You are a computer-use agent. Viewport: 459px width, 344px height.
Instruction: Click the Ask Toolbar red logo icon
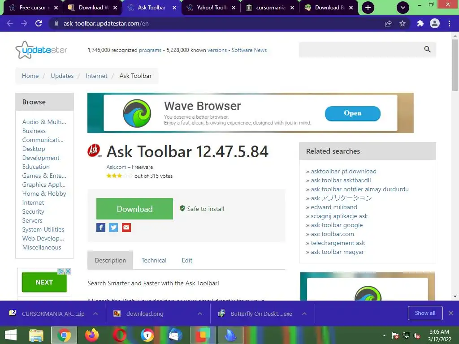click(94, 150)
